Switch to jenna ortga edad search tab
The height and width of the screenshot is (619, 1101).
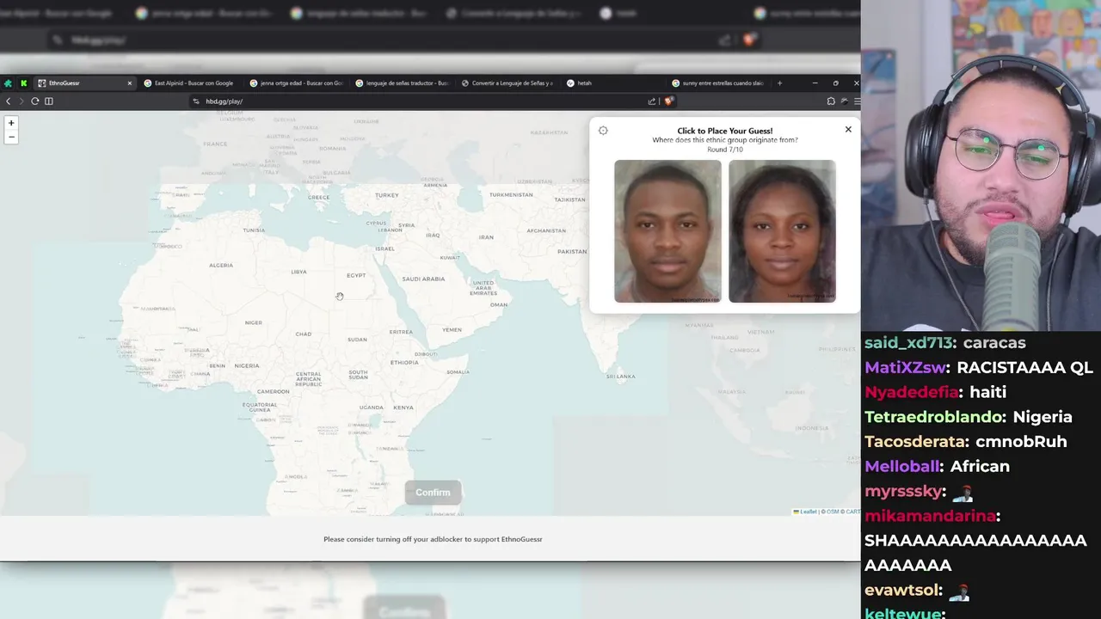tap(296, 83)
